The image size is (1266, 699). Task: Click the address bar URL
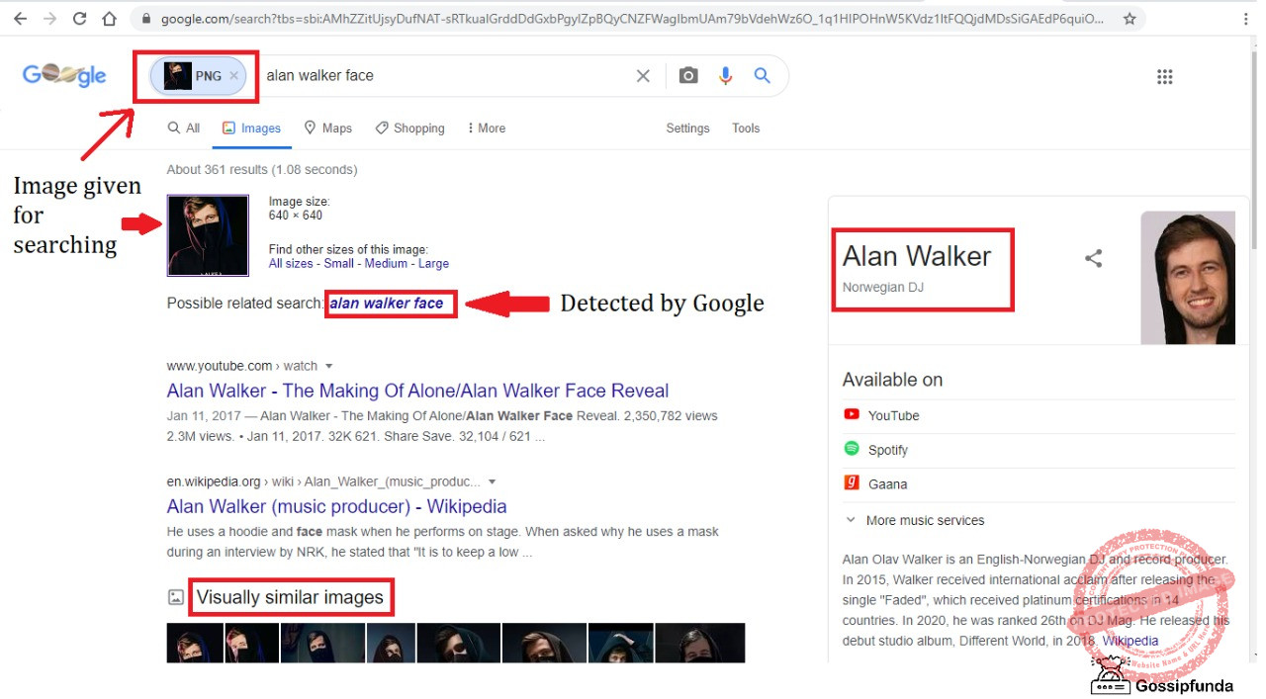coord(632,19)
